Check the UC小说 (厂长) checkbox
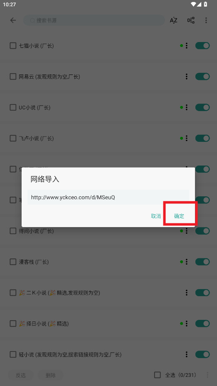 [13, 108]
